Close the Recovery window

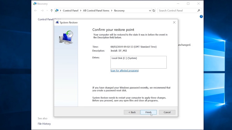pos(198,3)
